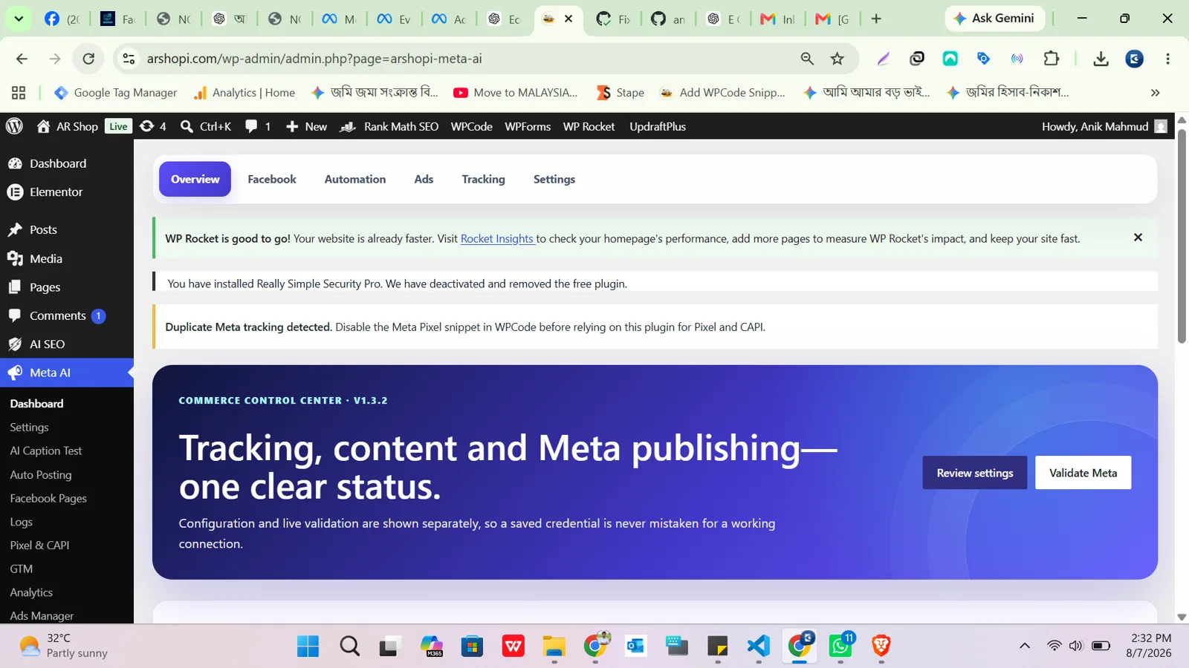Switch to the Automation tab
Image resolution: width=1189 pixels, height=668 pixels.
tap(355, 179)
